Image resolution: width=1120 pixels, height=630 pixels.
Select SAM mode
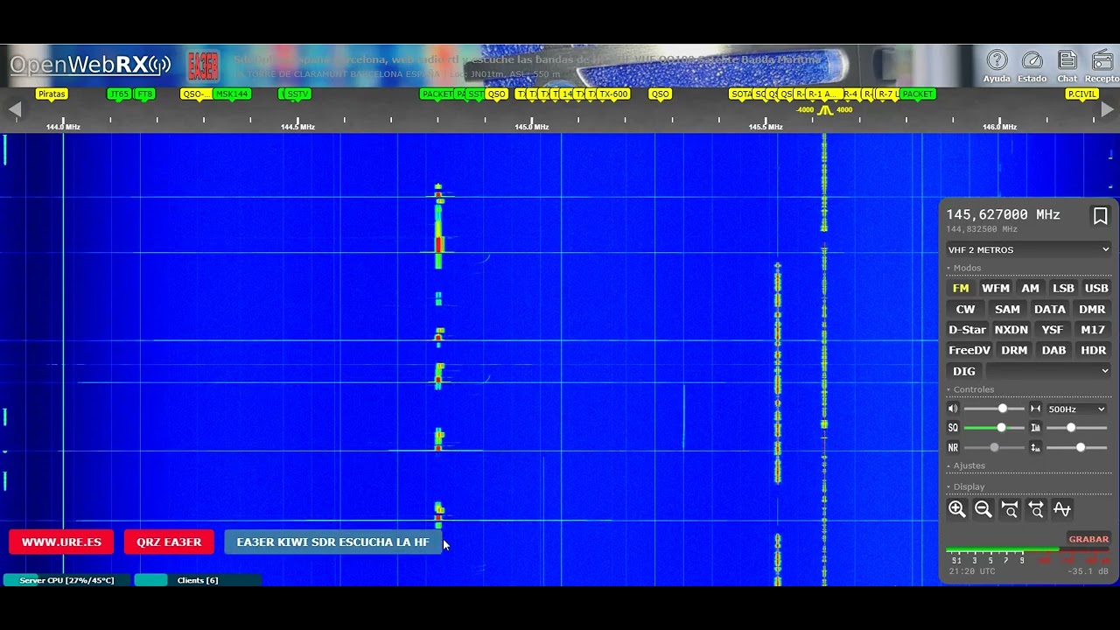coord(1007,310)
